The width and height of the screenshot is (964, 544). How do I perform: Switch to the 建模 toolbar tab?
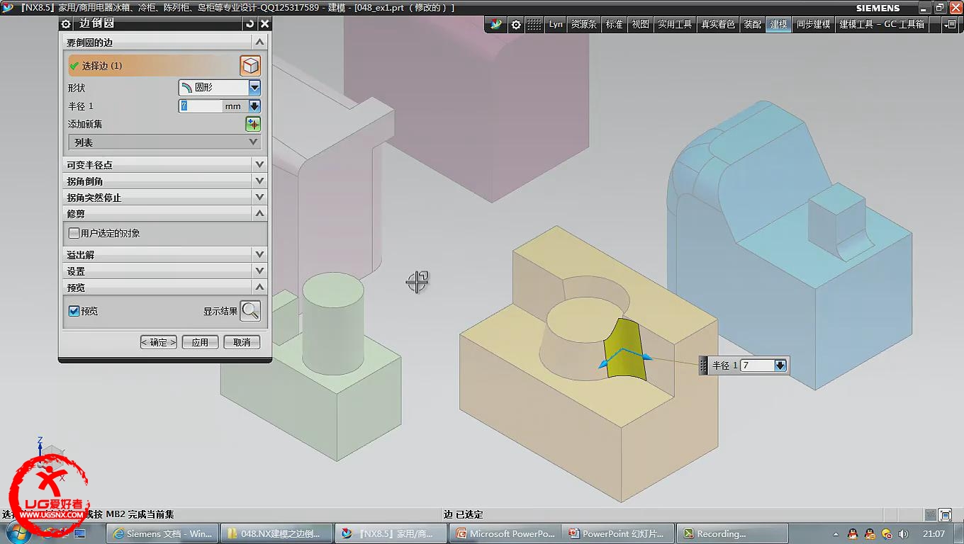tap(778, 24)
